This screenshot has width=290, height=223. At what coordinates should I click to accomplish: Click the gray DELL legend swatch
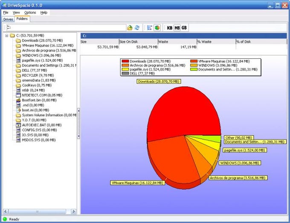[x=125, y=74]
